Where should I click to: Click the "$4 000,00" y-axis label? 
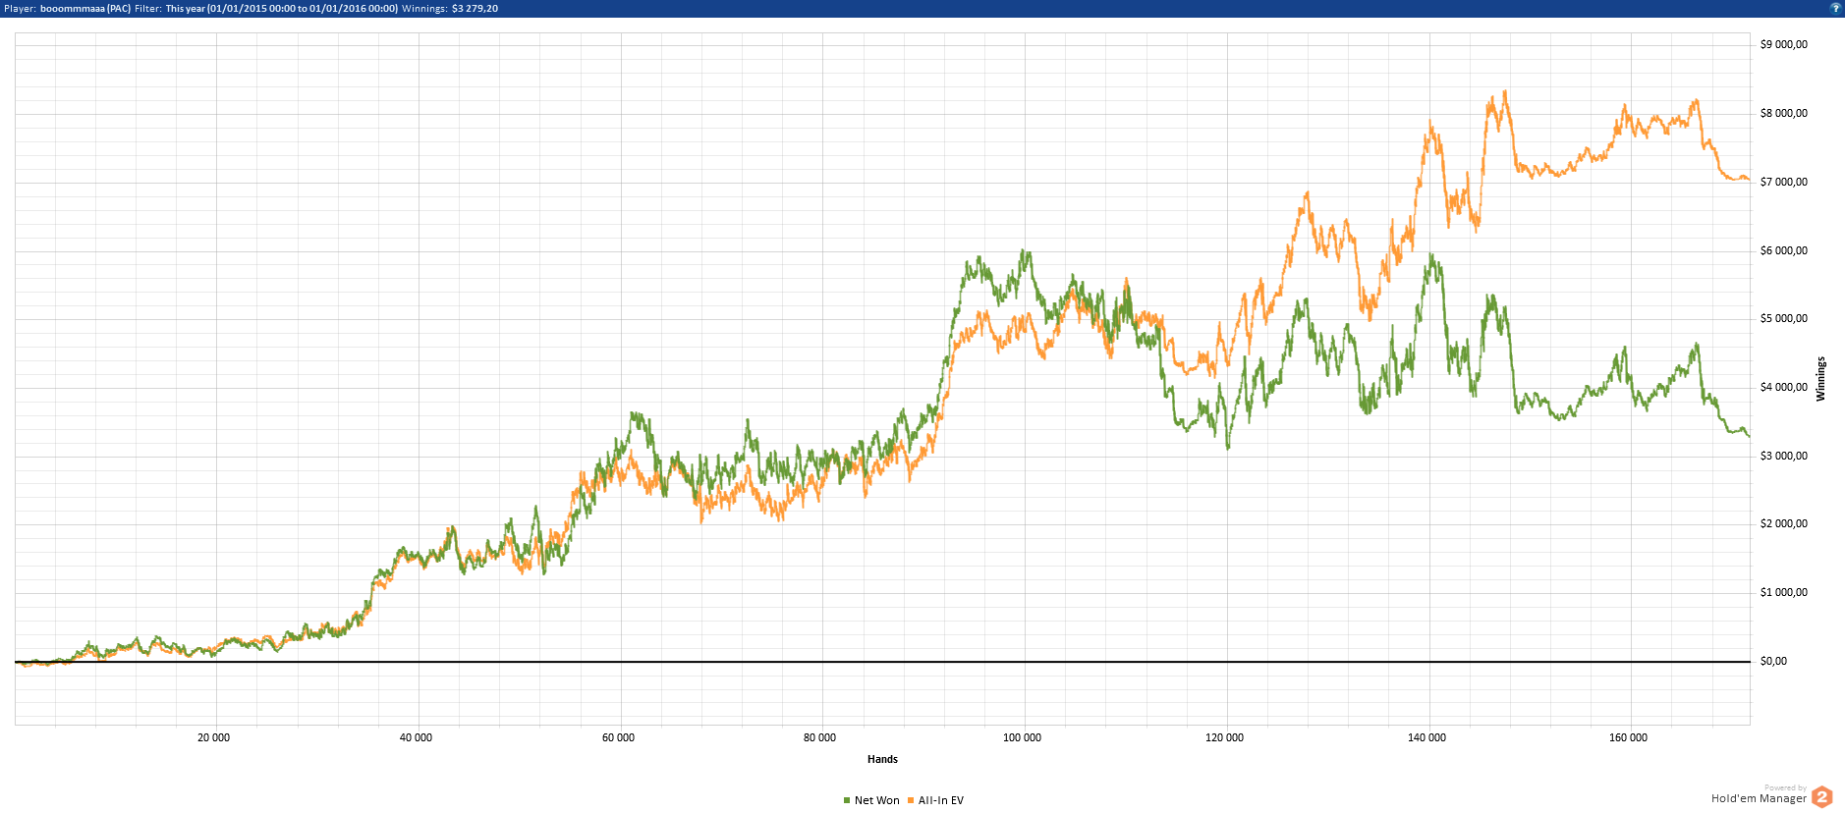pos(1783,387)
